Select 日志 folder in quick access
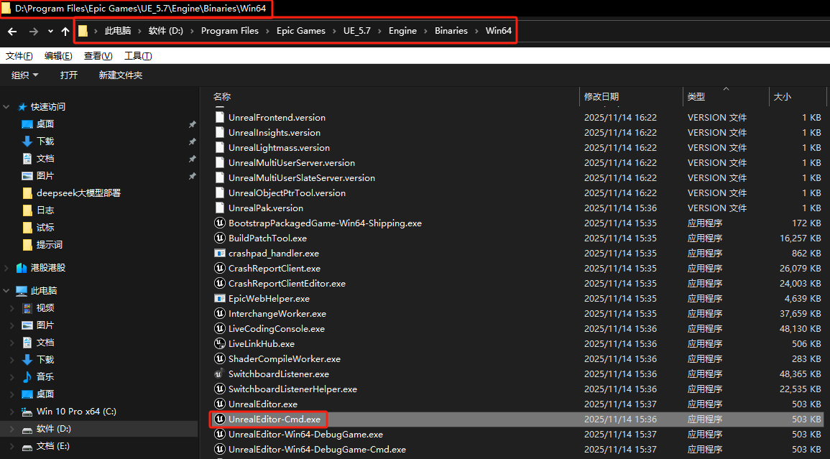This screenshot has width=830, height=459. 45,210
